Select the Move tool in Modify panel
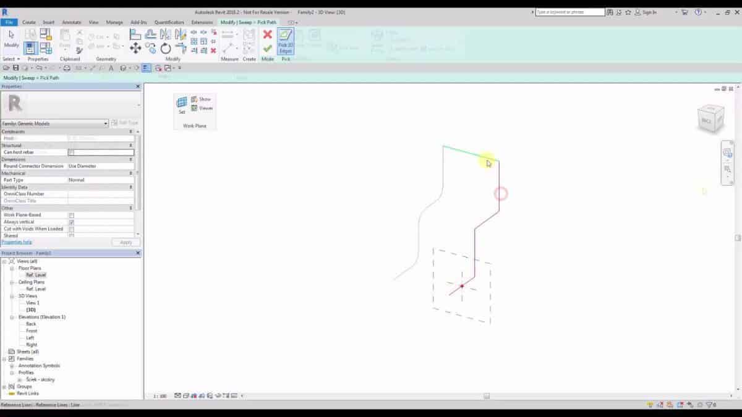Viewport: 742px width, 417px height. pyautogui.click(x=135, y=48)
